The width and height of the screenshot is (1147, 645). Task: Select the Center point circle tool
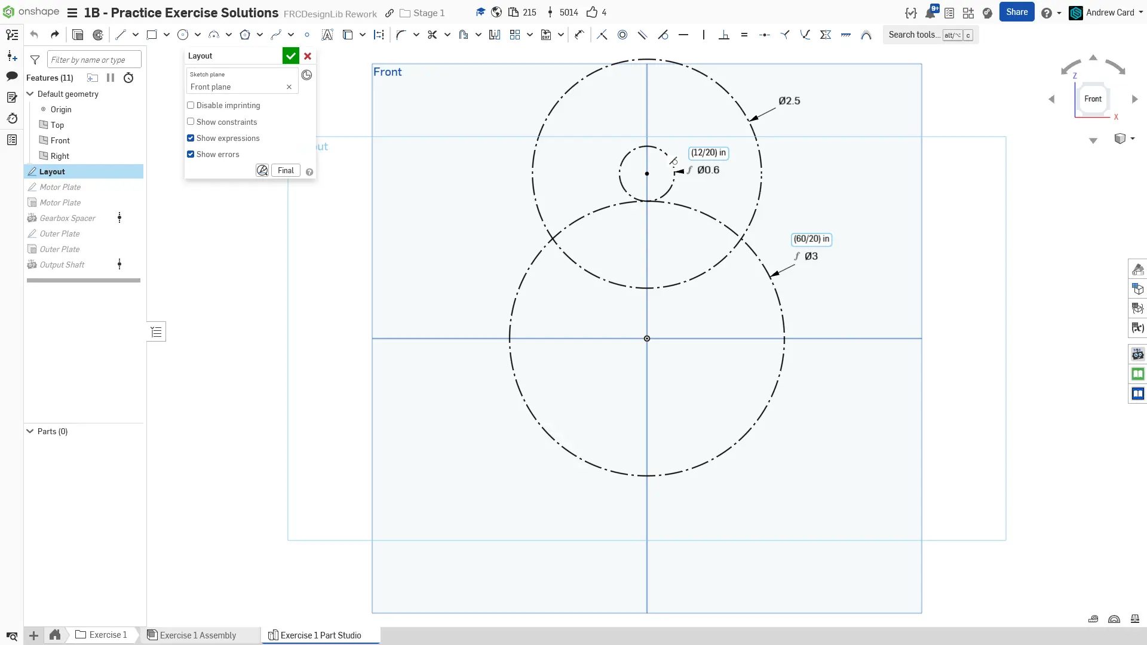pos(183,35)
